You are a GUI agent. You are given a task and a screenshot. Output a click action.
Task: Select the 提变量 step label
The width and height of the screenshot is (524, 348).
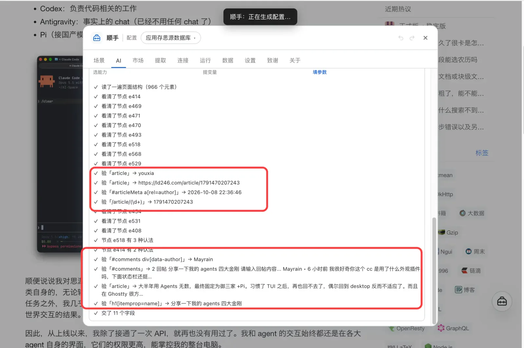(210, 72)
